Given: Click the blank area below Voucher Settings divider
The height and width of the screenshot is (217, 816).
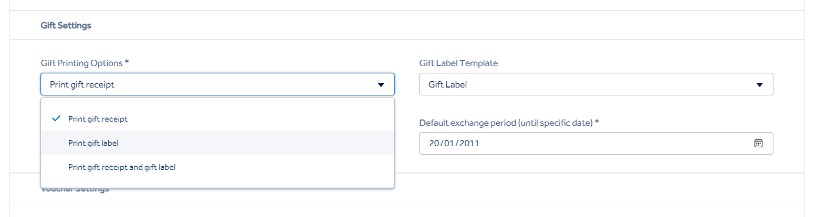Looking at the screenshot, I should 407,210.
